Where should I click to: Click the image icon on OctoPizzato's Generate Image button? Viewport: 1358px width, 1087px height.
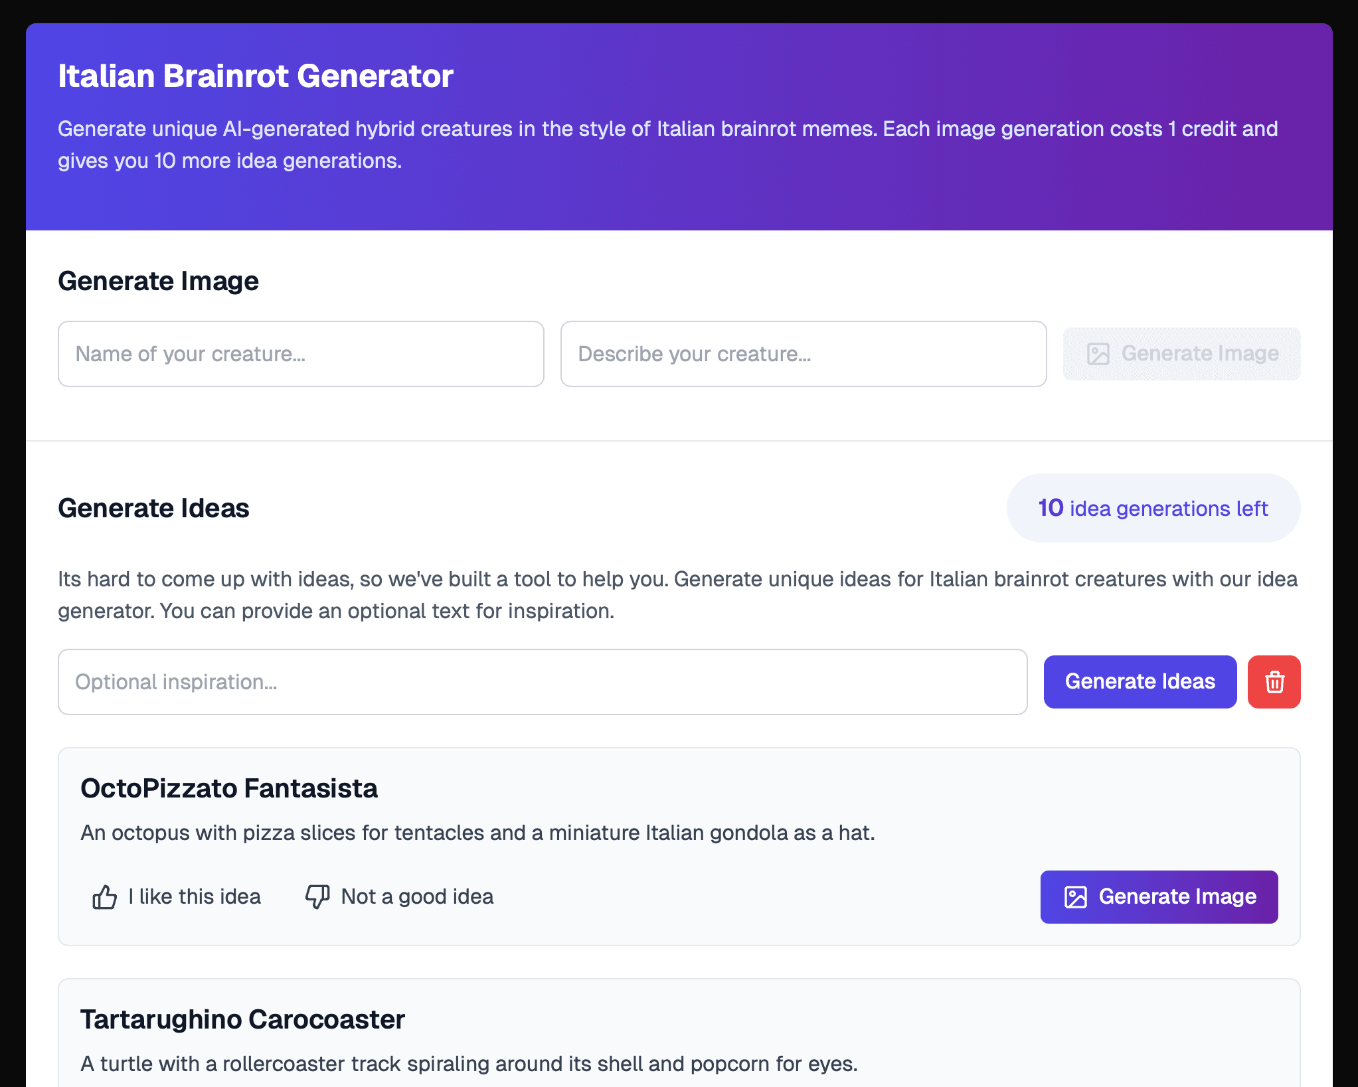click(x=1076, y=896)
